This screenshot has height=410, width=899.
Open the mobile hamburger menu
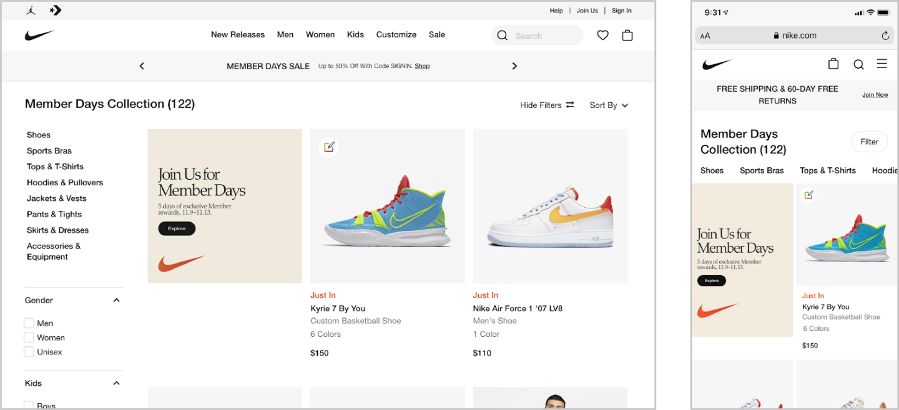tap(882, 64)
